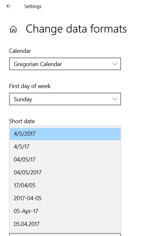Click the Settings window title text

[x=33, y=6]
